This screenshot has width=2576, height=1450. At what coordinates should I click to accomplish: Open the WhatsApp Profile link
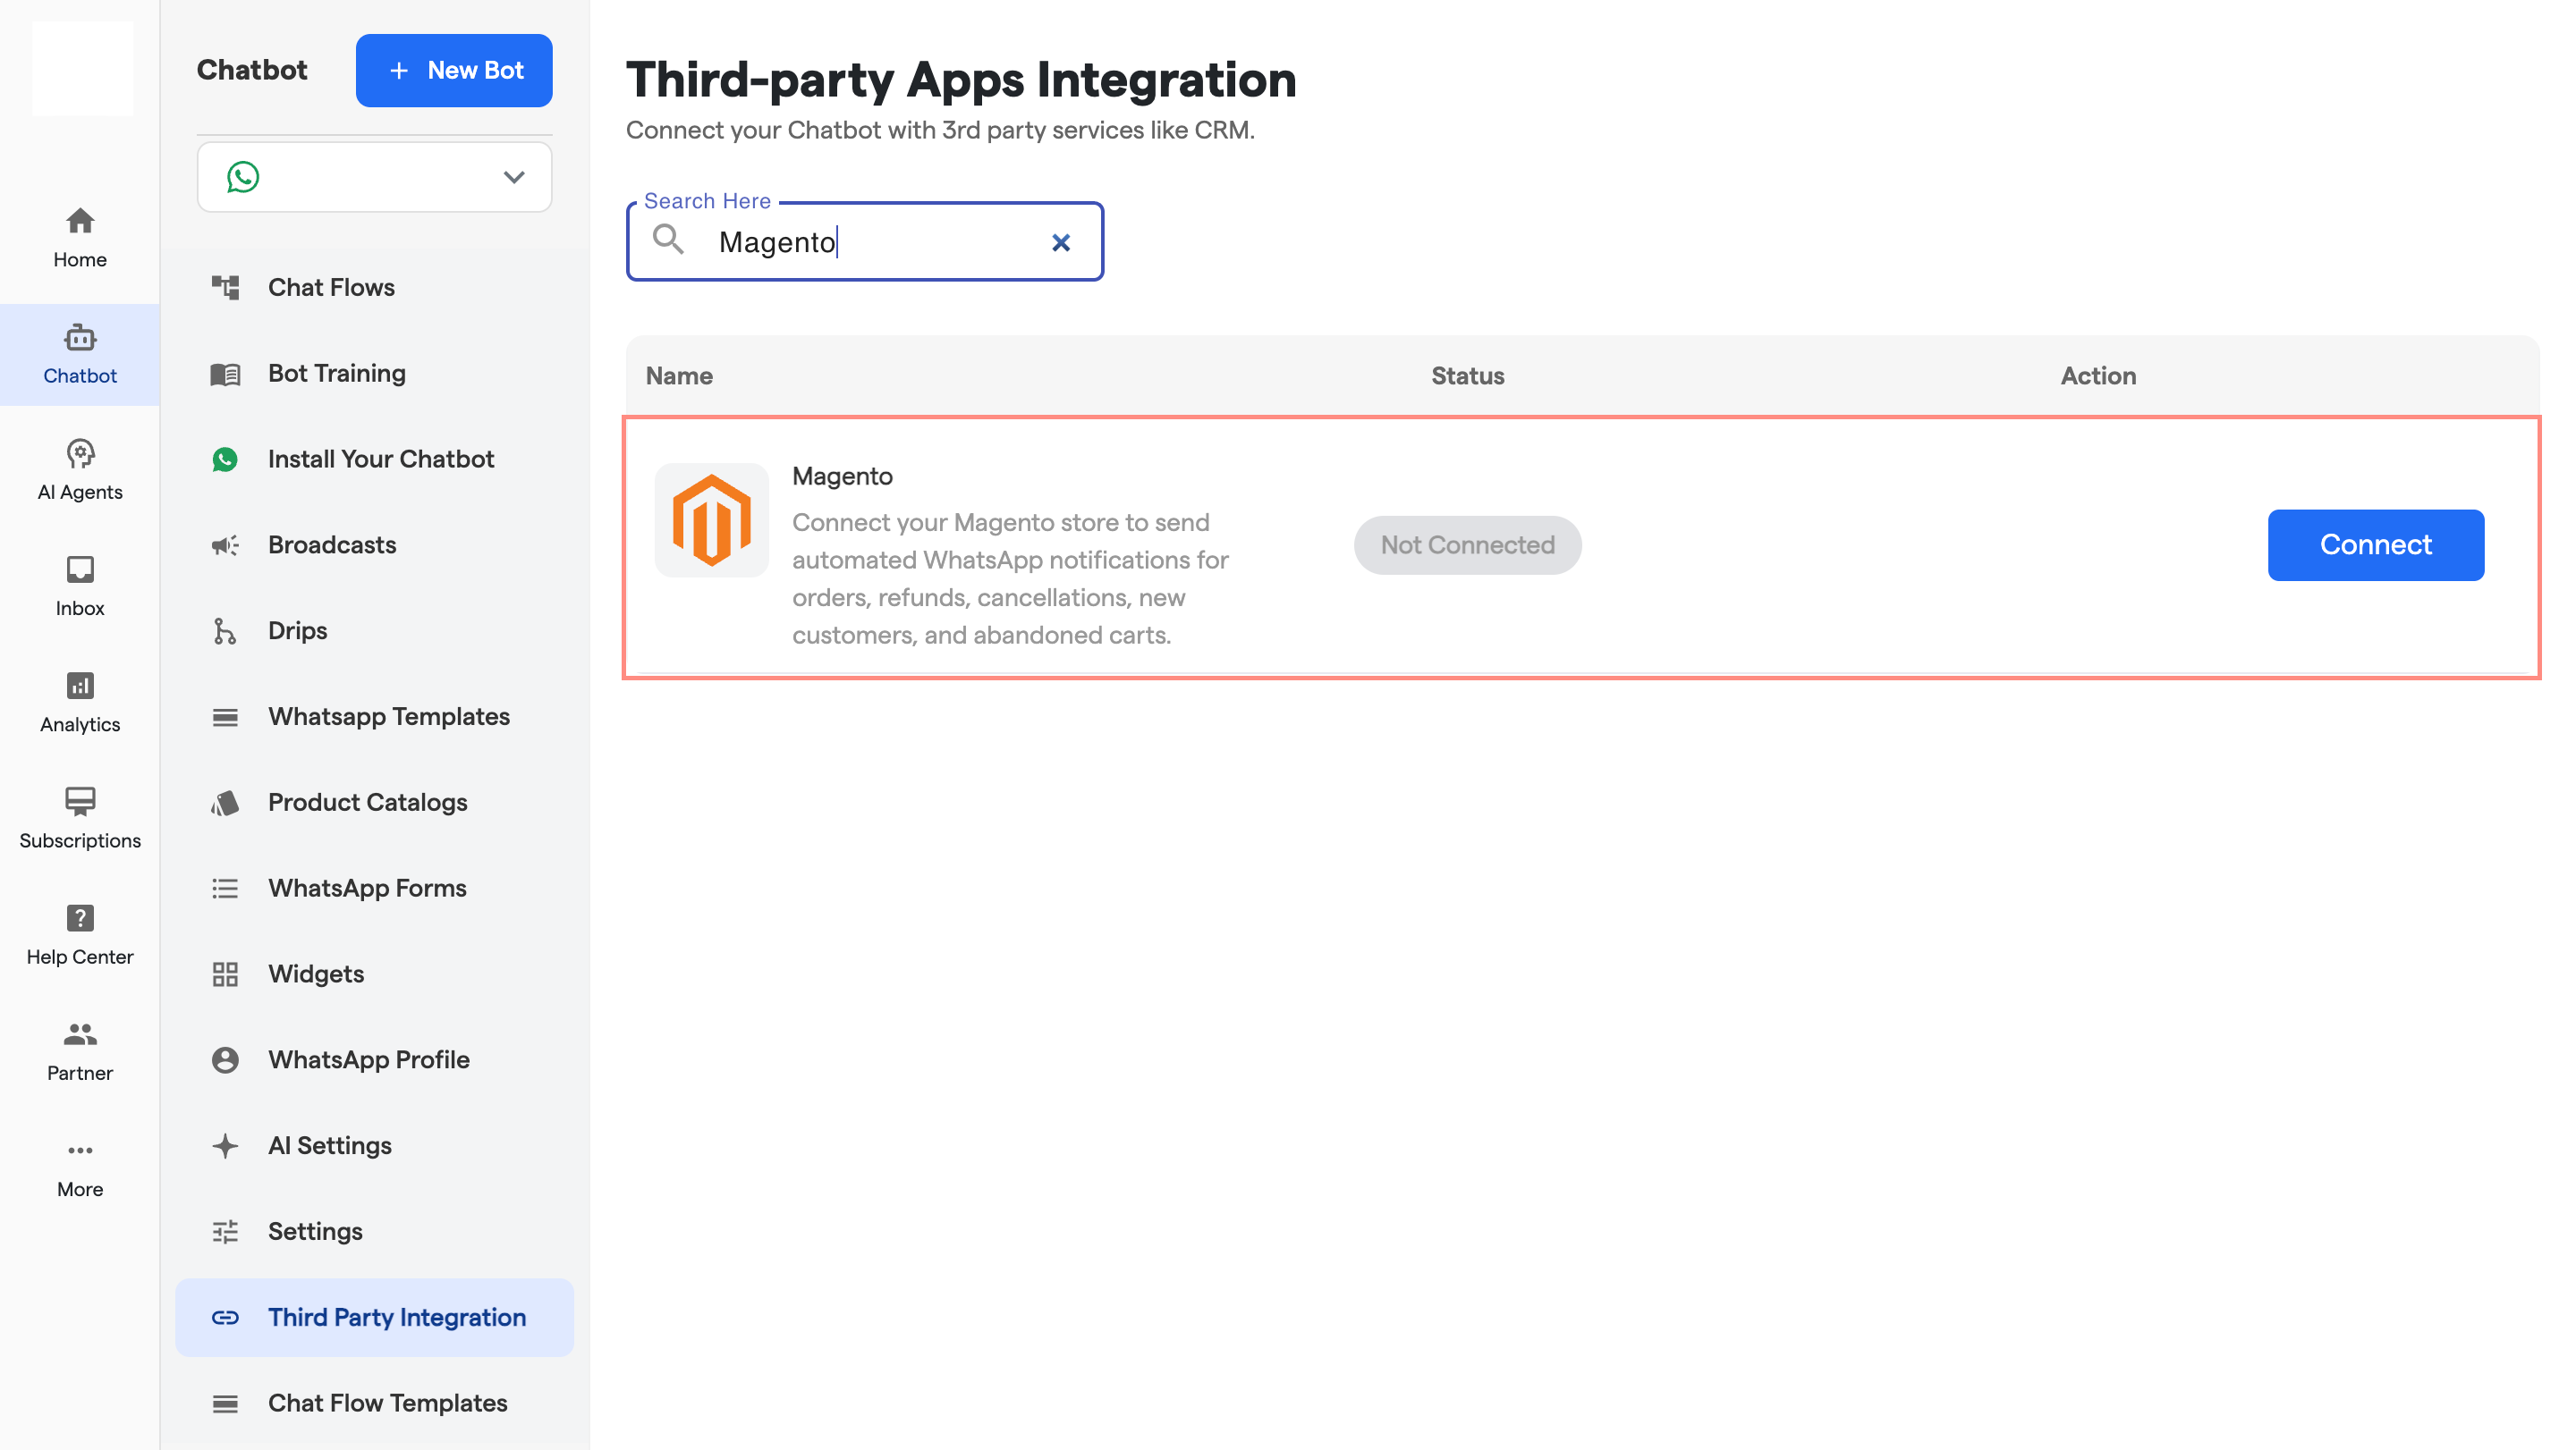368,1060
